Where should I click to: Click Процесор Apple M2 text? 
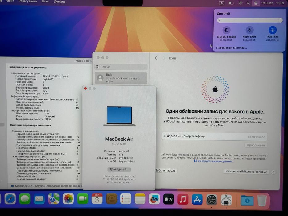(x=124, y=151)
